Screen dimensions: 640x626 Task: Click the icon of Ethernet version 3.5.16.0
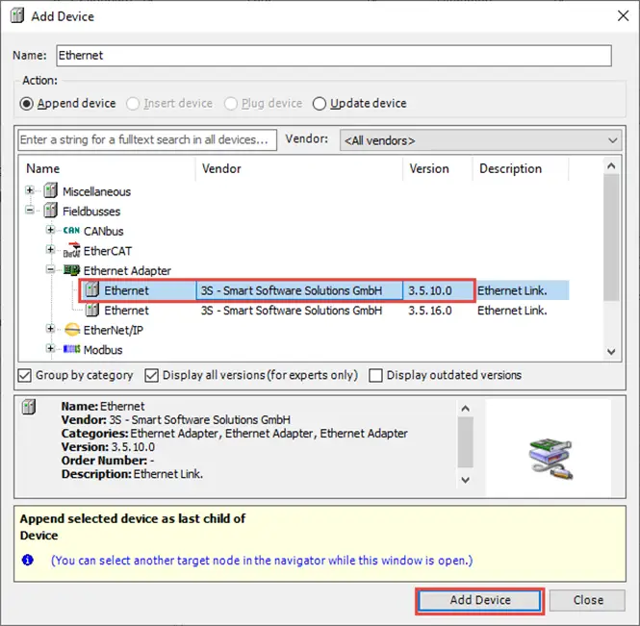click(92, 310)
